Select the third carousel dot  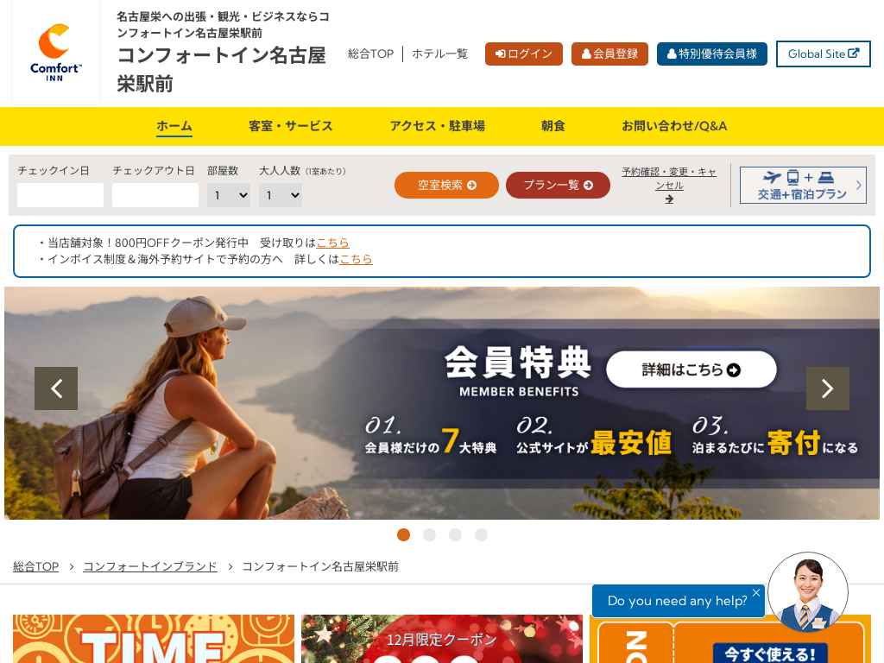click(456, 534)
